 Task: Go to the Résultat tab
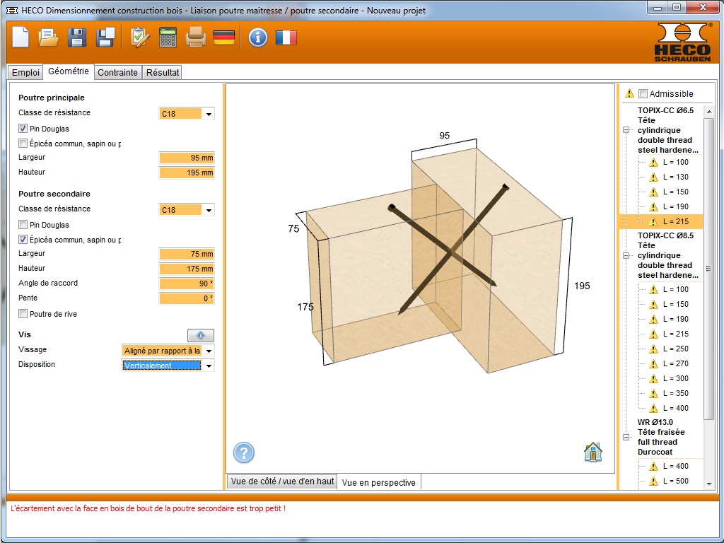162,73
